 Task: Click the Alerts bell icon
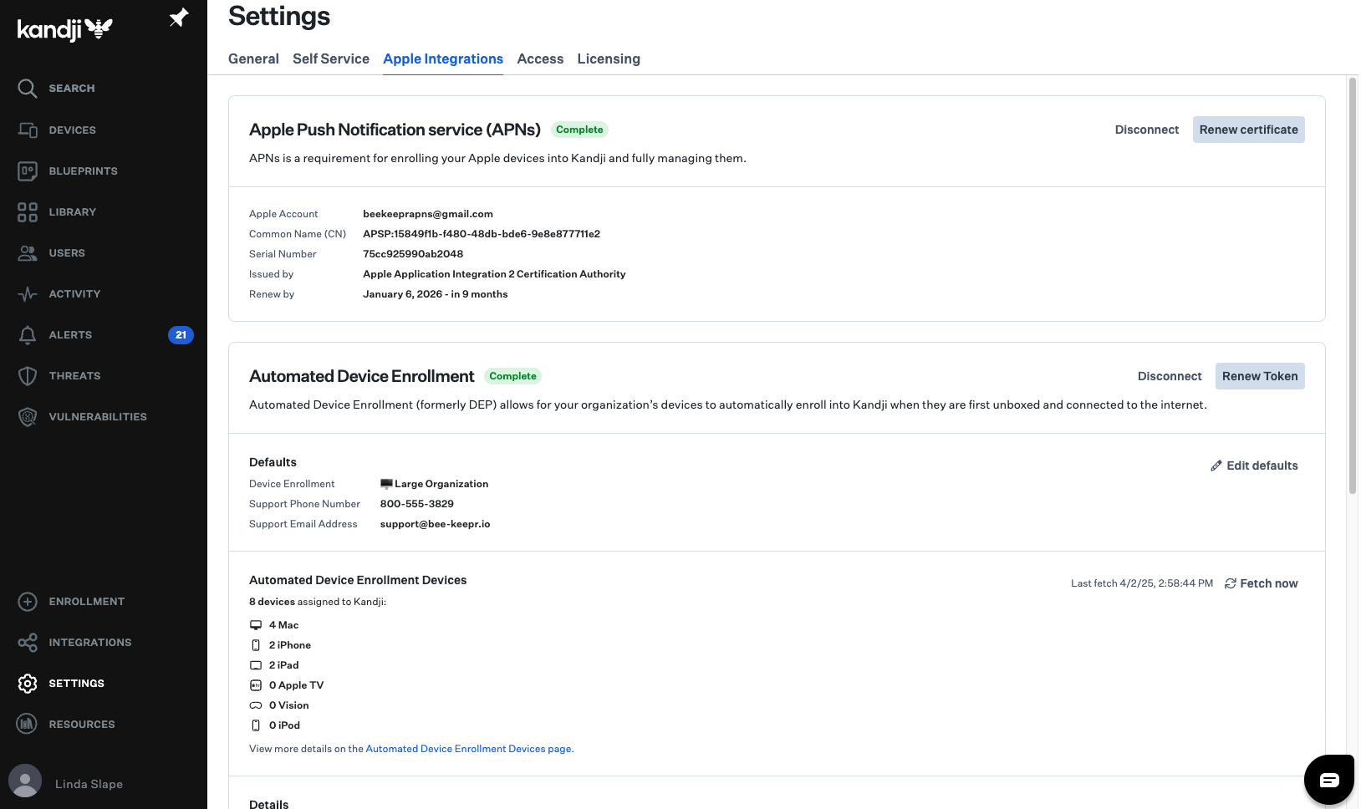[28, 335]
